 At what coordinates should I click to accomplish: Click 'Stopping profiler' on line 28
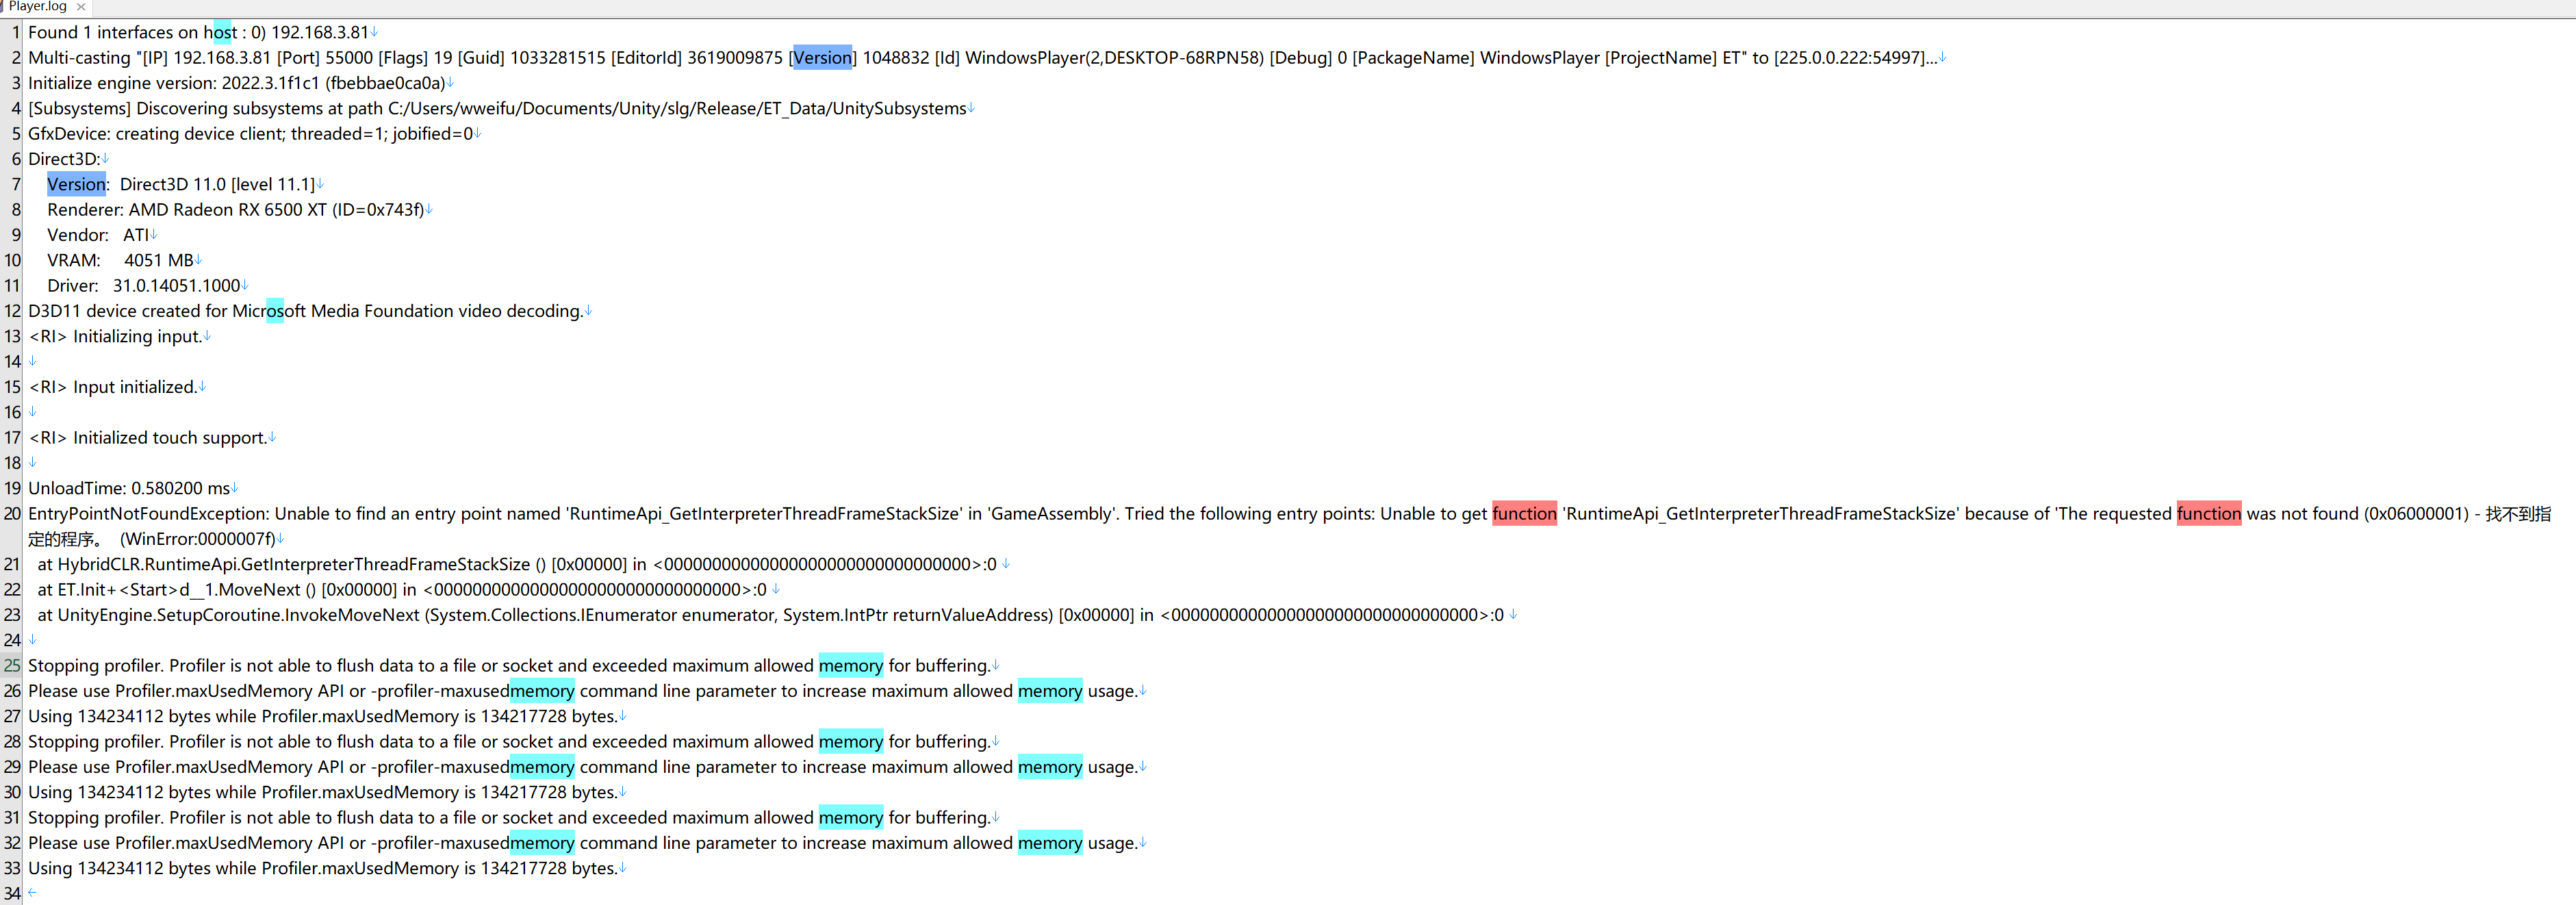(96, 742)
